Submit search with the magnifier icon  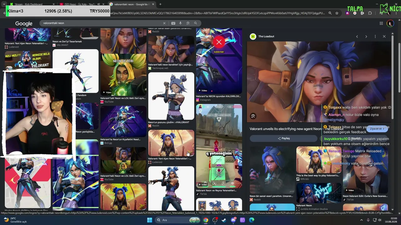point(195,23)
